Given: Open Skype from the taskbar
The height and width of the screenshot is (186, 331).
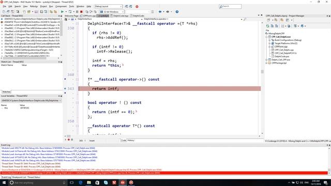Looking at the screenshot, I should pos(106,182).
